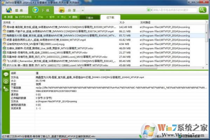Click the green magnifier search button

pyautogui.click(x=202, y=10)
